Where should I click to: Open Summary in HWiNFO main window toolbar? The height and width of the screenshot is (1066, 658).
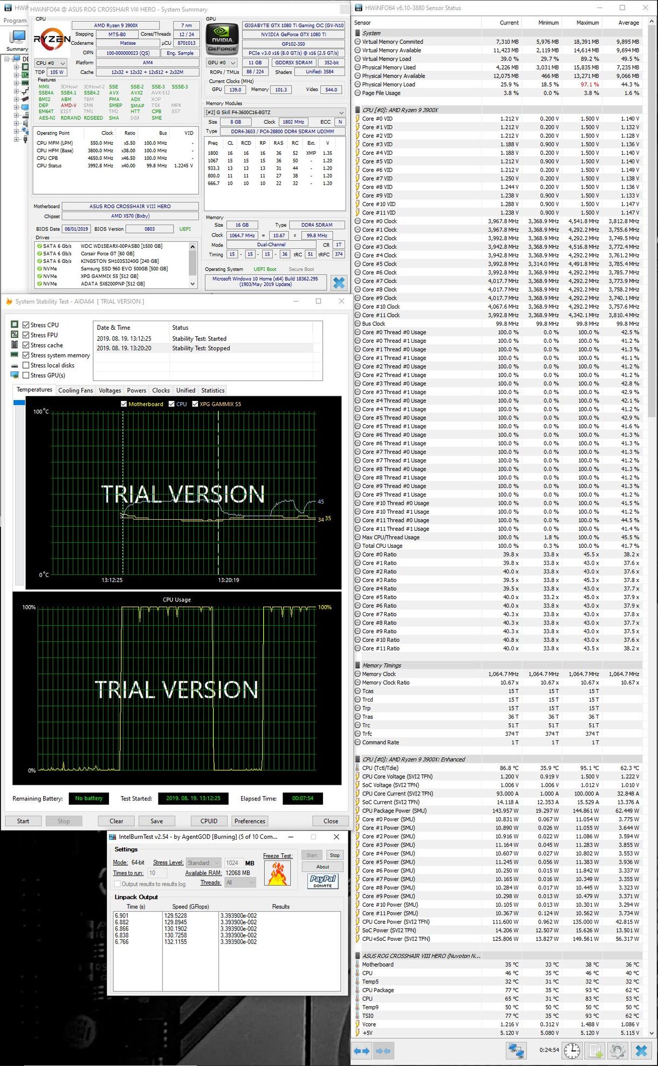pyautogui.click(x=17, y=40)
